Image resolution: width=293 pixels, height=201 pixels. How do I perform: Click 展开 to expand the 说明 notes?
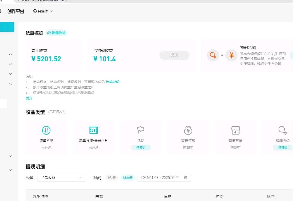(x=29, y=98)
